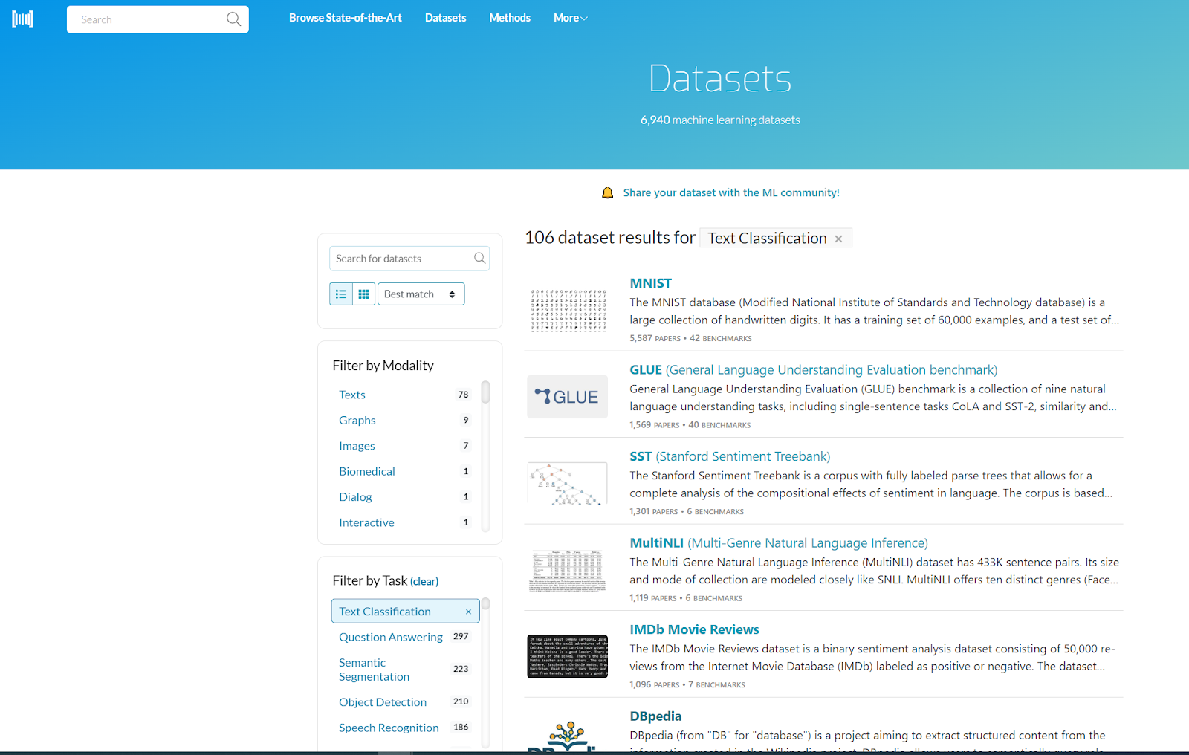
Task: Click the MultiNLI table thumbnail
Action: (x=568, y=570)
